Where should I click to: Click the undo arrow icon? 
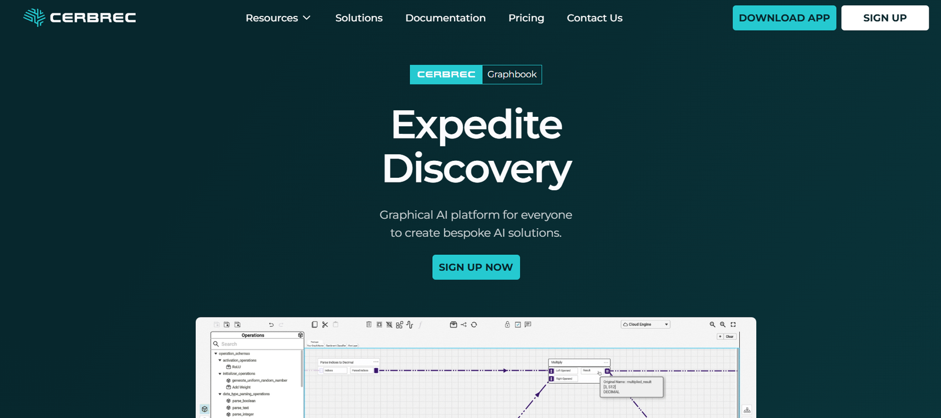click(271, 325)
